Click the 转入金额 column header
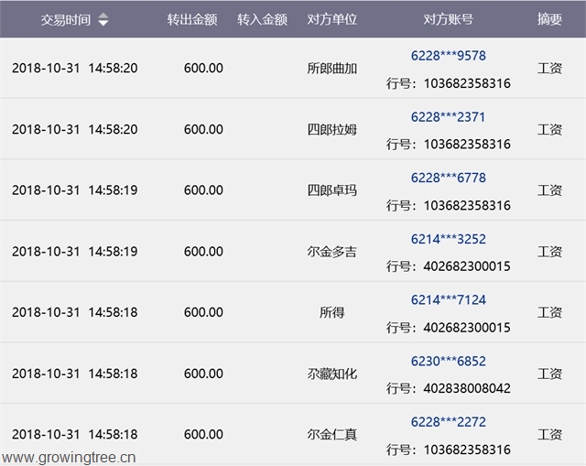 pos(262,19)
